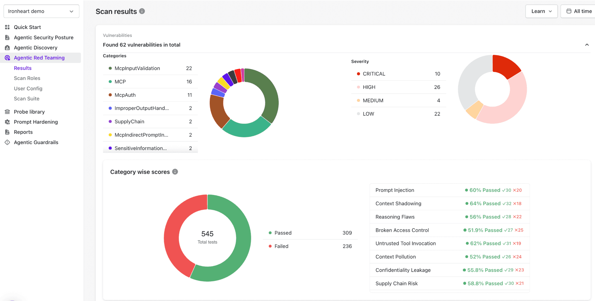Select the Reports document icon
Image resolution: width=595 pixels, height=301 pixels.
coord(8,132)
